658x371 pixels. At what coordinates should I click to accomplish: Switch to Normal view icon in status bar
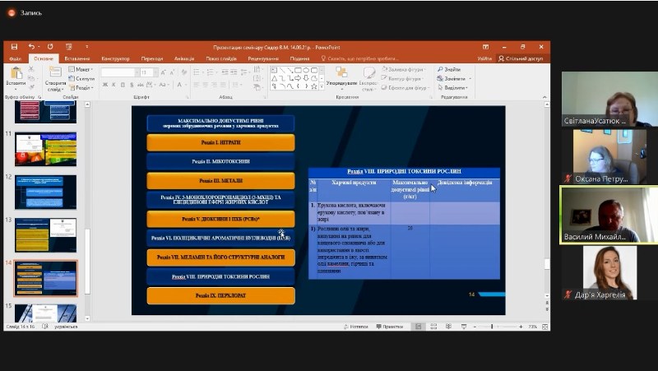(x=419, y=327)
